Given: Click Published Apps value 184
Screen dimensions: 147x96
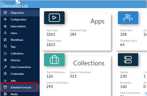Looking at the screenshot, I should point(73,34).
